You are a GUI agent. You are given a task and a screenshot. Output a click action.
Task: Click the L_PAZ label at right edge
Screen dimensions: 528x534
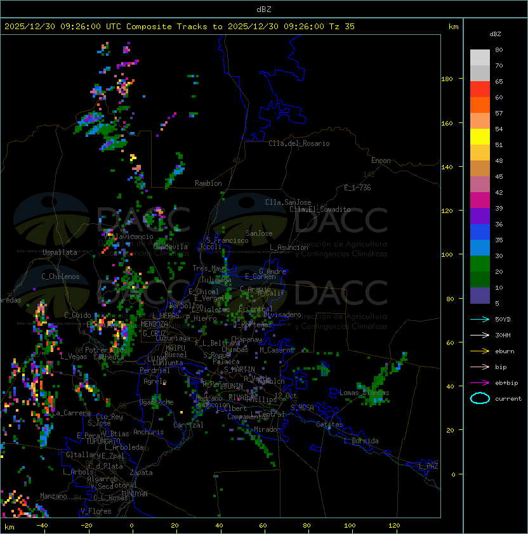(428, 466)
